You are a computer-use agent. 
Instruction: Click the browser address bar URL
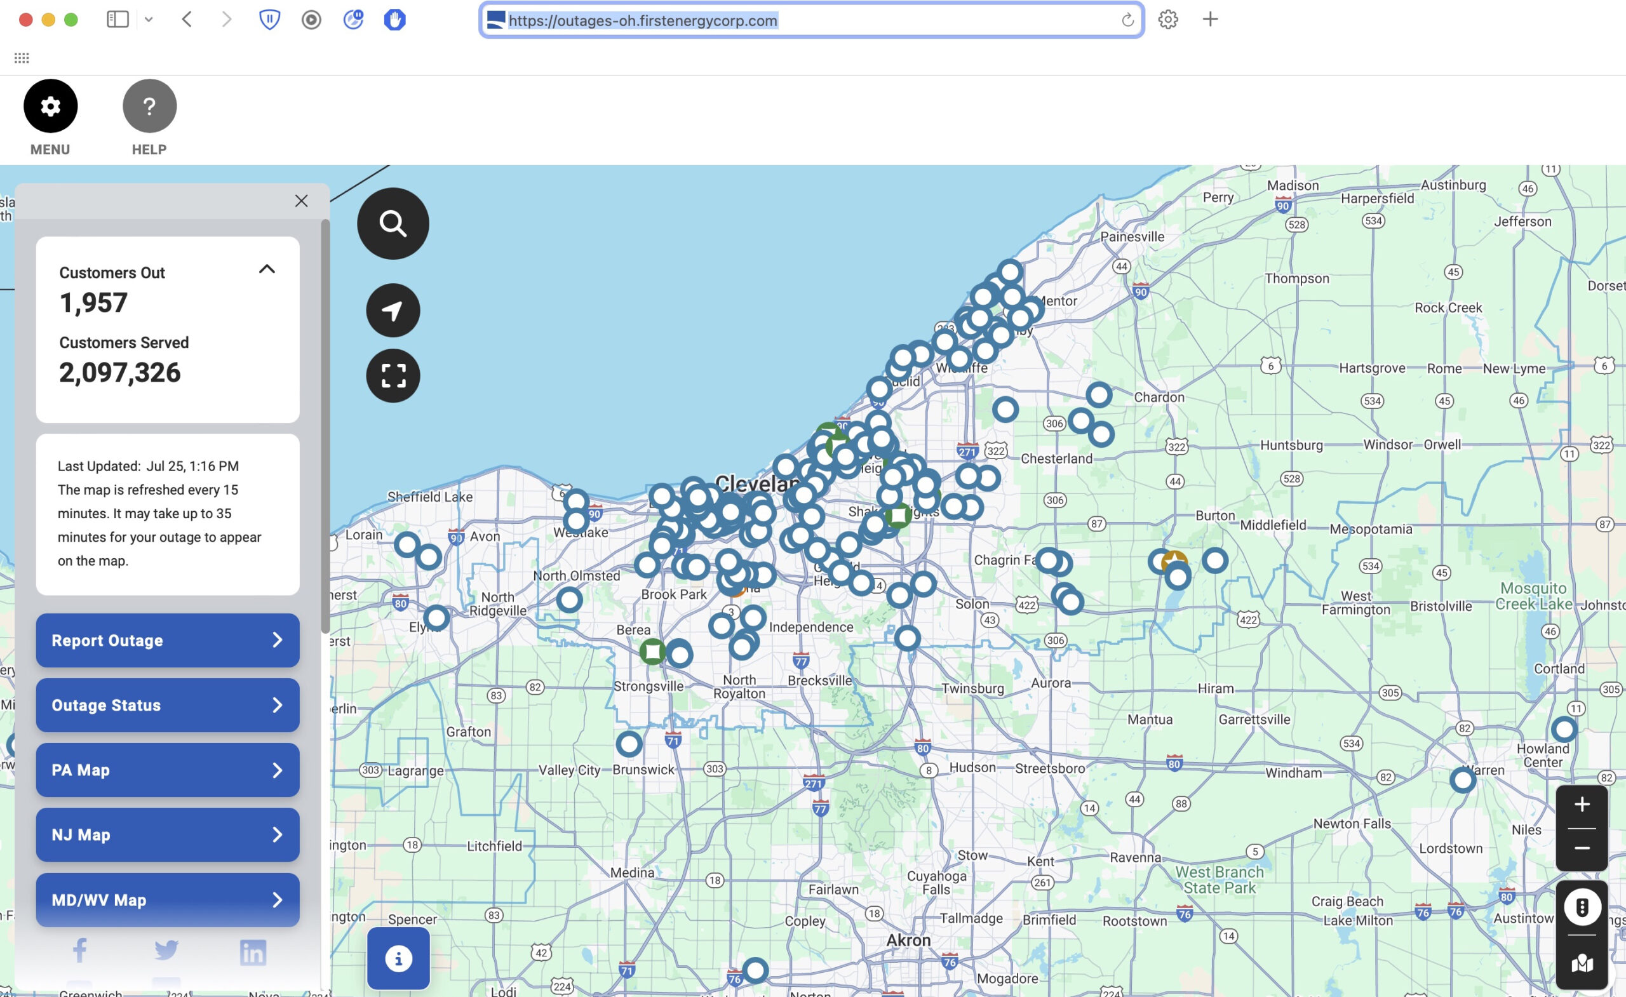point(643,20)
